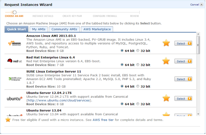206x135 pixels.
Task: Click the Amazon Linux AMI 2013.03.1 title
Action: pos(51,36)
